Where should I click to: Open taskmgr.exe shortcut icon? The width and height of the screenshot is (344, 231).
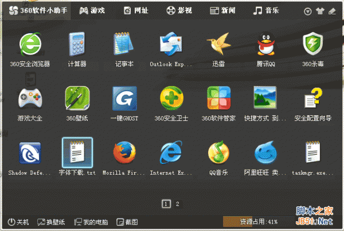click(x=313, y=152)
